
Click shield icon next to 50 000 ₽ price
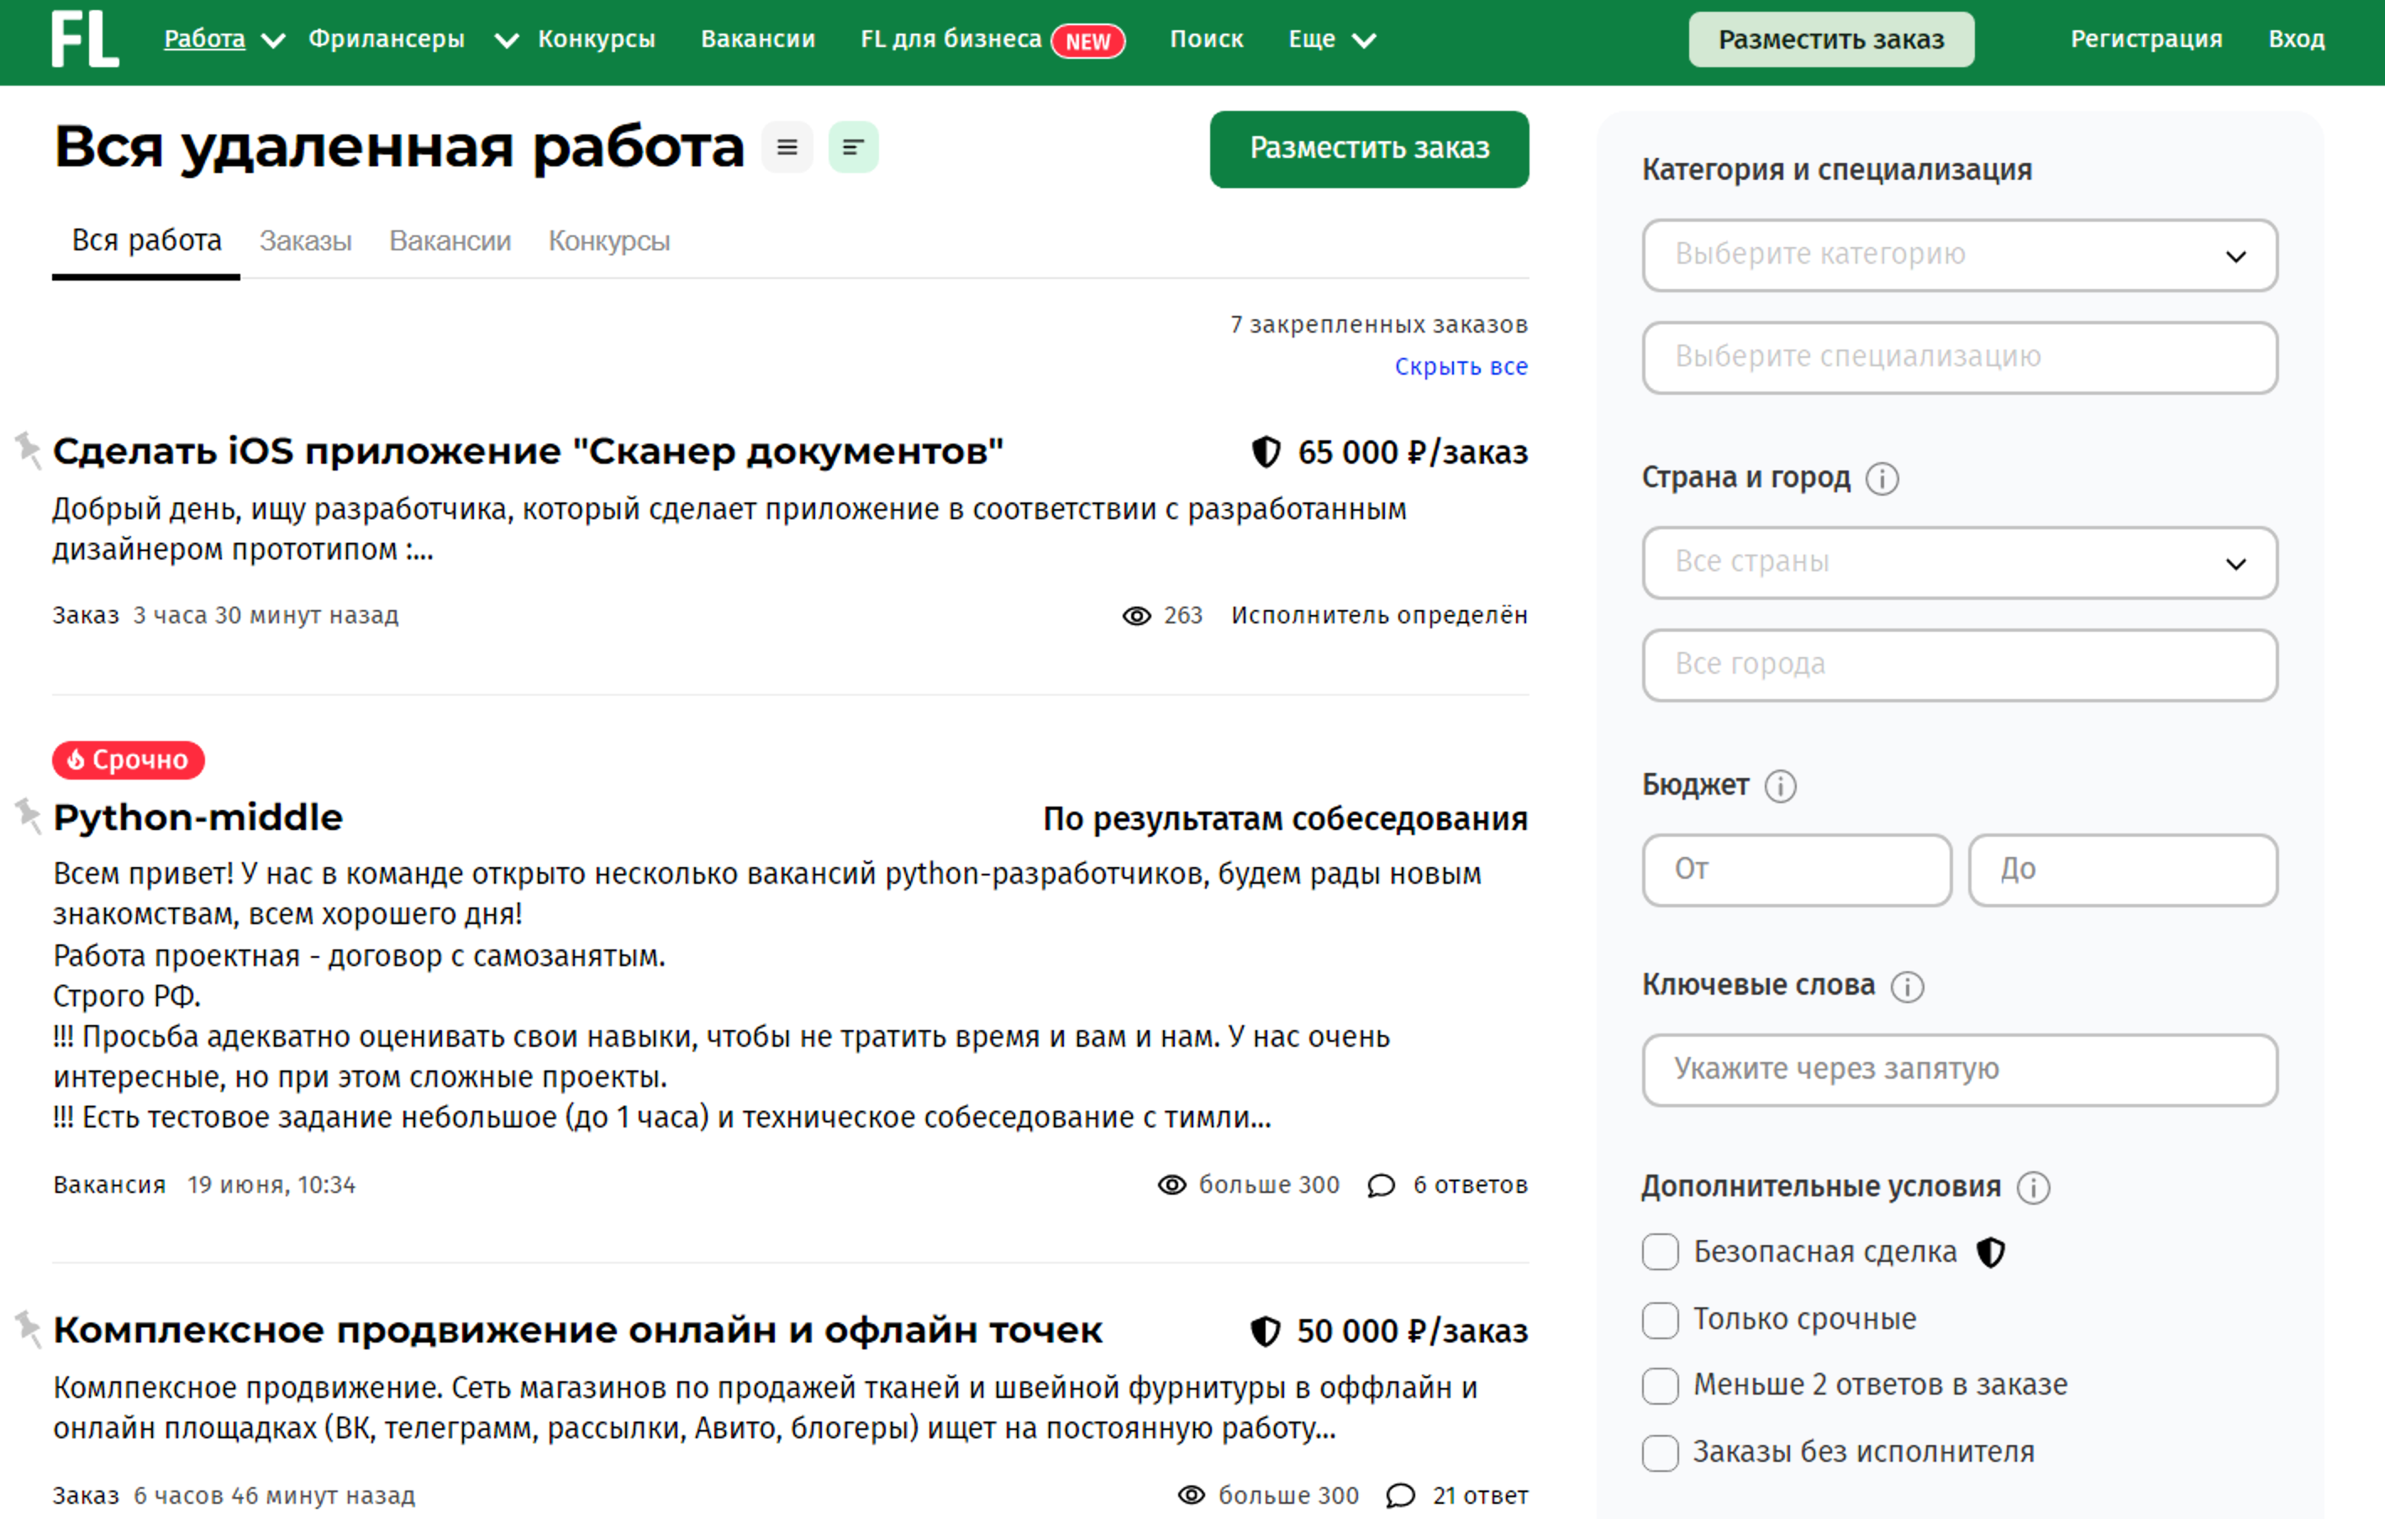pyautogui.click(x=1265, y=1331)
